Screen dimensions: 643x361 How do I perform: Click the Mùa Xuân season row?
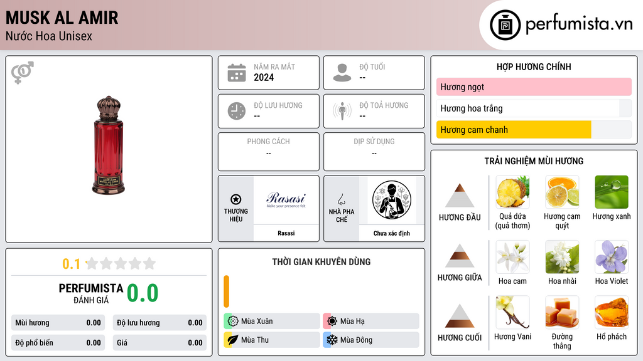click(x=272, y=322)
